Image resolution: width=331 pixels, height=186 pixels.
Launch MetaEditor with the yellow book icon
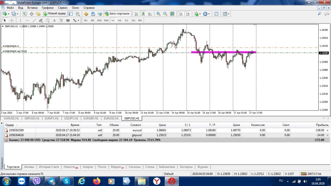coord(86,14)
